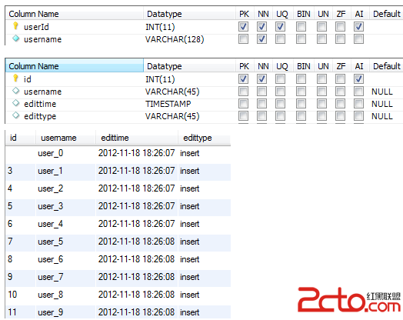This screenshot has height=320, width=403.
Task: Click edittime cell for user_4
Action: coord(136,224)
